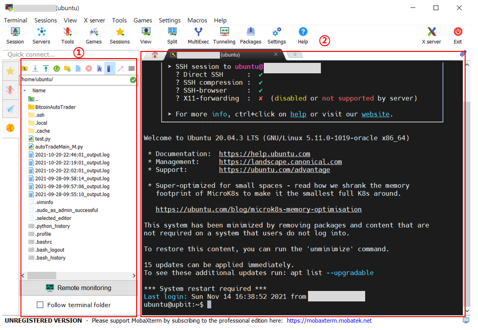Screen dimensions: 478x330
Task: Launch Games from the toolbar
Action: (94, 36)
